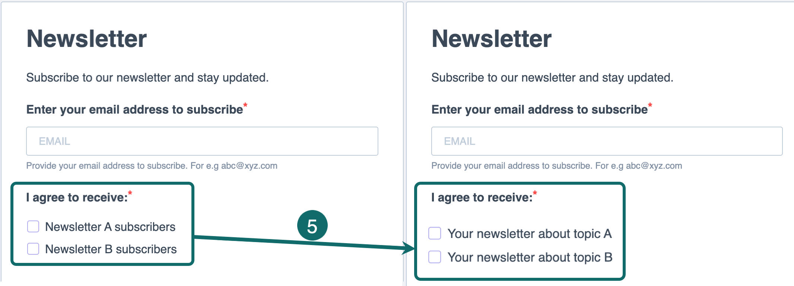The height and width of the screenshot is (286, 794).
Task: Click 'I agree to receive:' in the right form
Action: [x=482, y=197]
